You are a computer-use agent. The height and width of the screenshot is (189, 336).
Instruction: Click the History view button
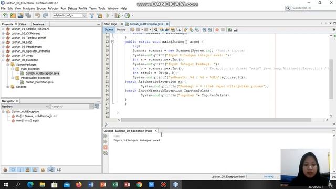coord(121,30)
